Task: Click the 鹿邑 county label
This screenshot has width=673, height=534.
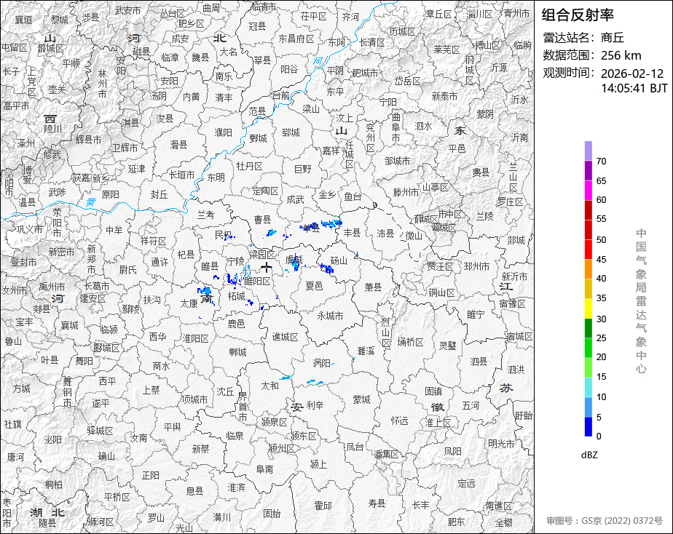Action: [x=236, y=324]
